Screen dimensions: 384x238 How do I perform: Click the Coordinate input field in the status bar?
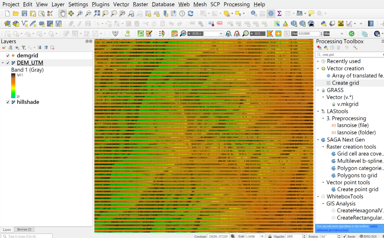(x=219, y=236)
